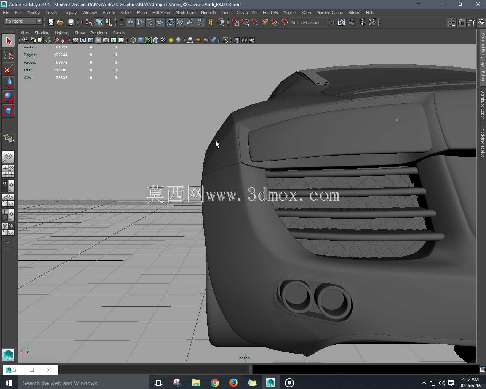Activate the Scale tool cube icon
Screen dimensions: 486x389
[8, 111]
